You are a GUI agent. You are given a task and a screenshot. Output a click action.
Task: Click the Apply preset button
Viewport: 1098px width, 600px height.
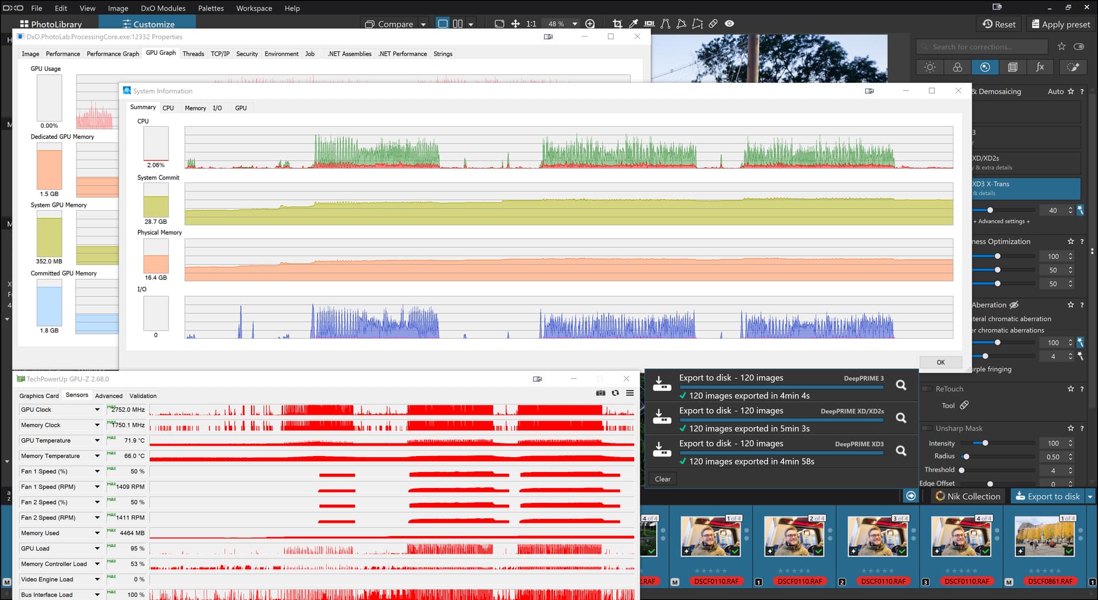(x=1061, y=24)
